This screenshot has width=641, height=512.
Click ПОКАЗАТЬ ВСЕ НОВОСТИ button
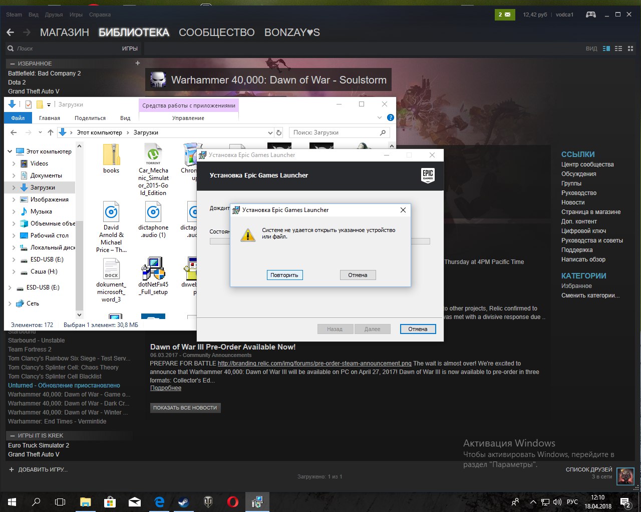click(x=185, y=407)
